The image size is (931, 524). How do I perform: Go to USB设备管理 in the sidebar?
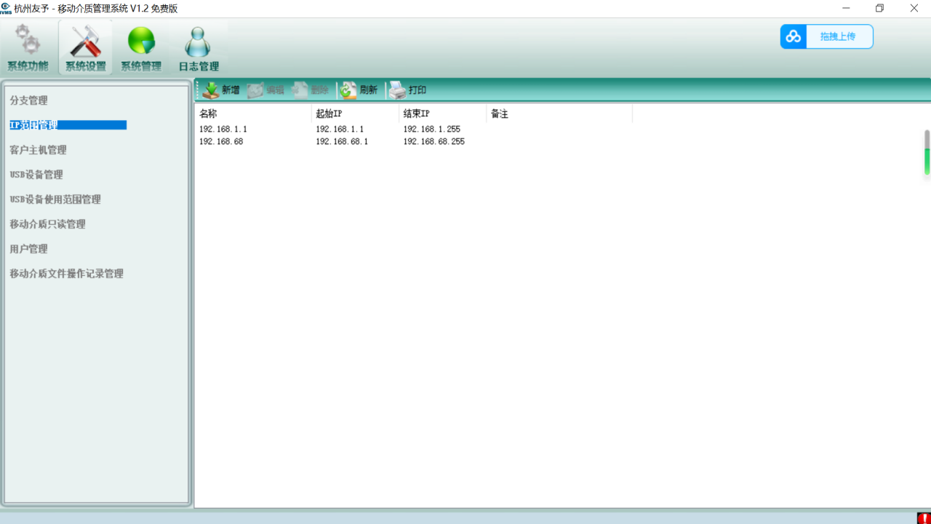(x=36, y=175)
